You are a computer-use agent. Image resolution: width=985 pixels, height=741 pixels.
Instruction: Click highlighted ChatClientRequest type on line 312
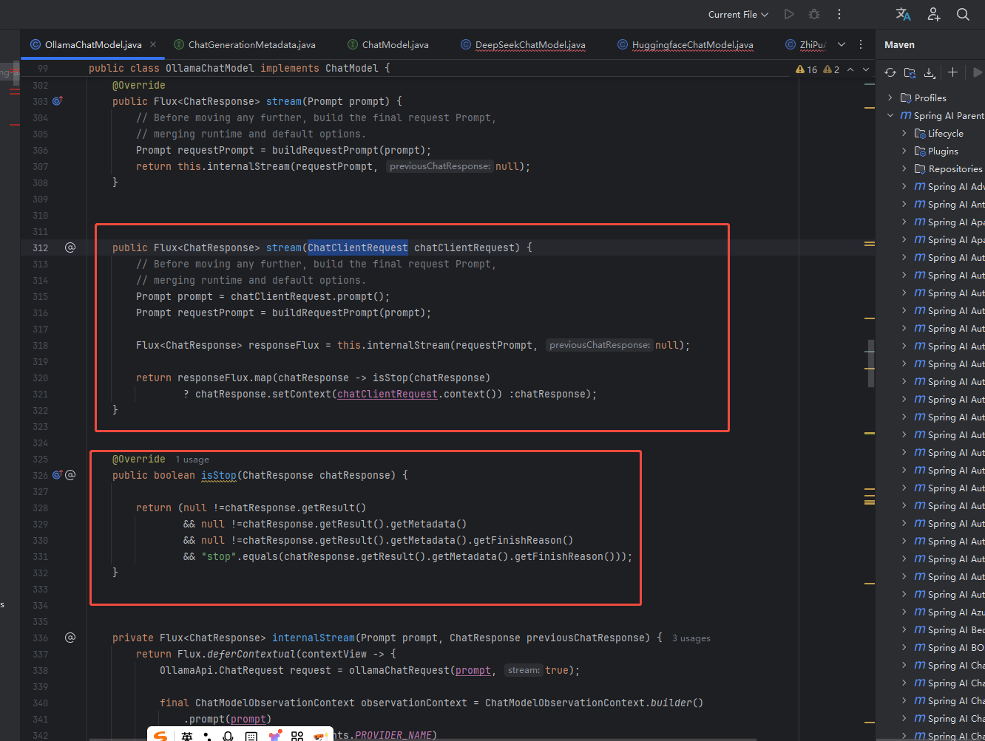(x=358, y=247)
